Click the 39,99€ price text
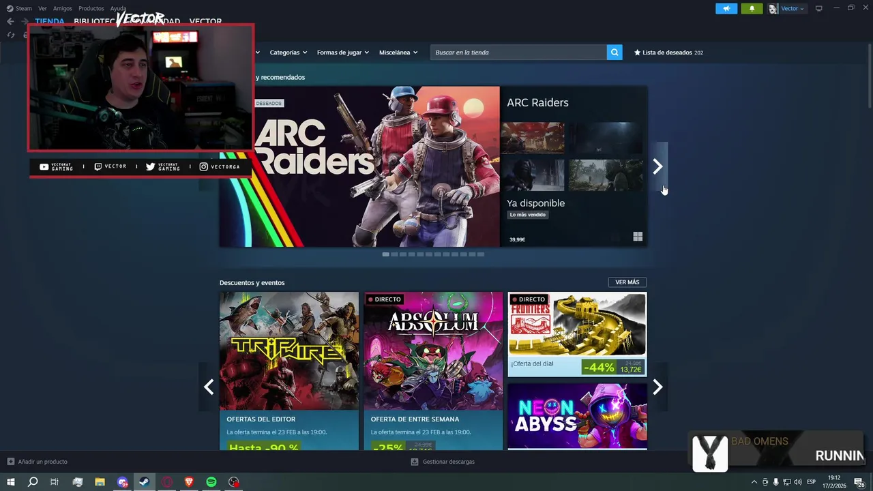This screenshot has height=491, width=873. [x=518, y=239]
